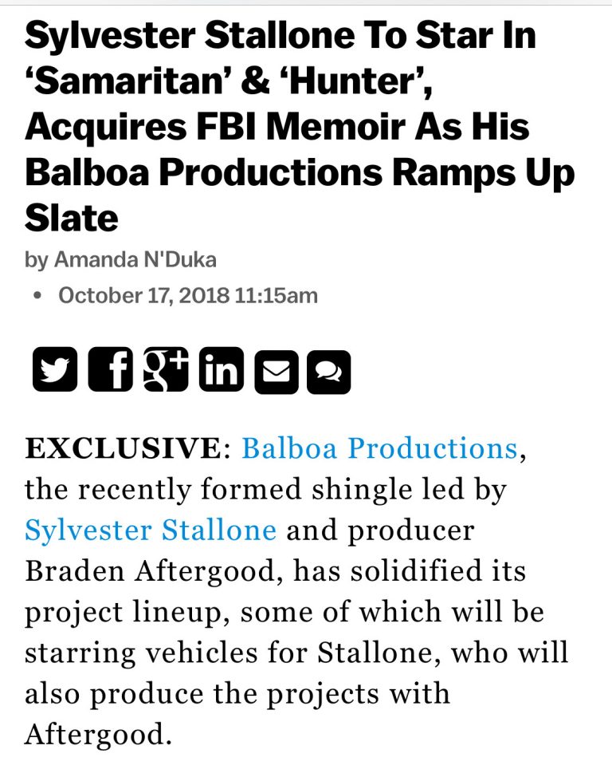Share the article on Facebook
This screenshot has width=612, height=773.
(110, 369)
